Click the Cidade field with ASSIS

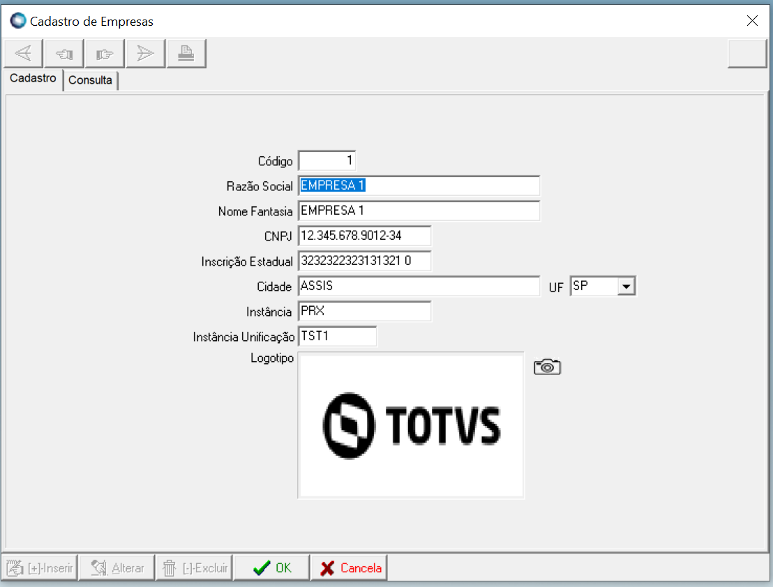[x=419, y=286]
